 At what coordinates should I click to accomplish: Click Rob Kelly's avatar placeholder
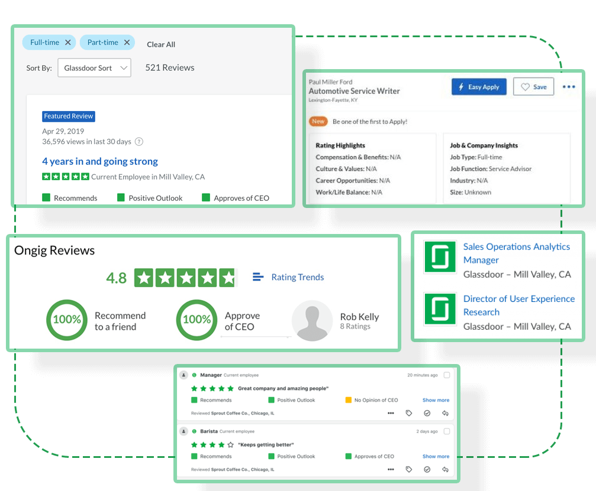point(313,321)
